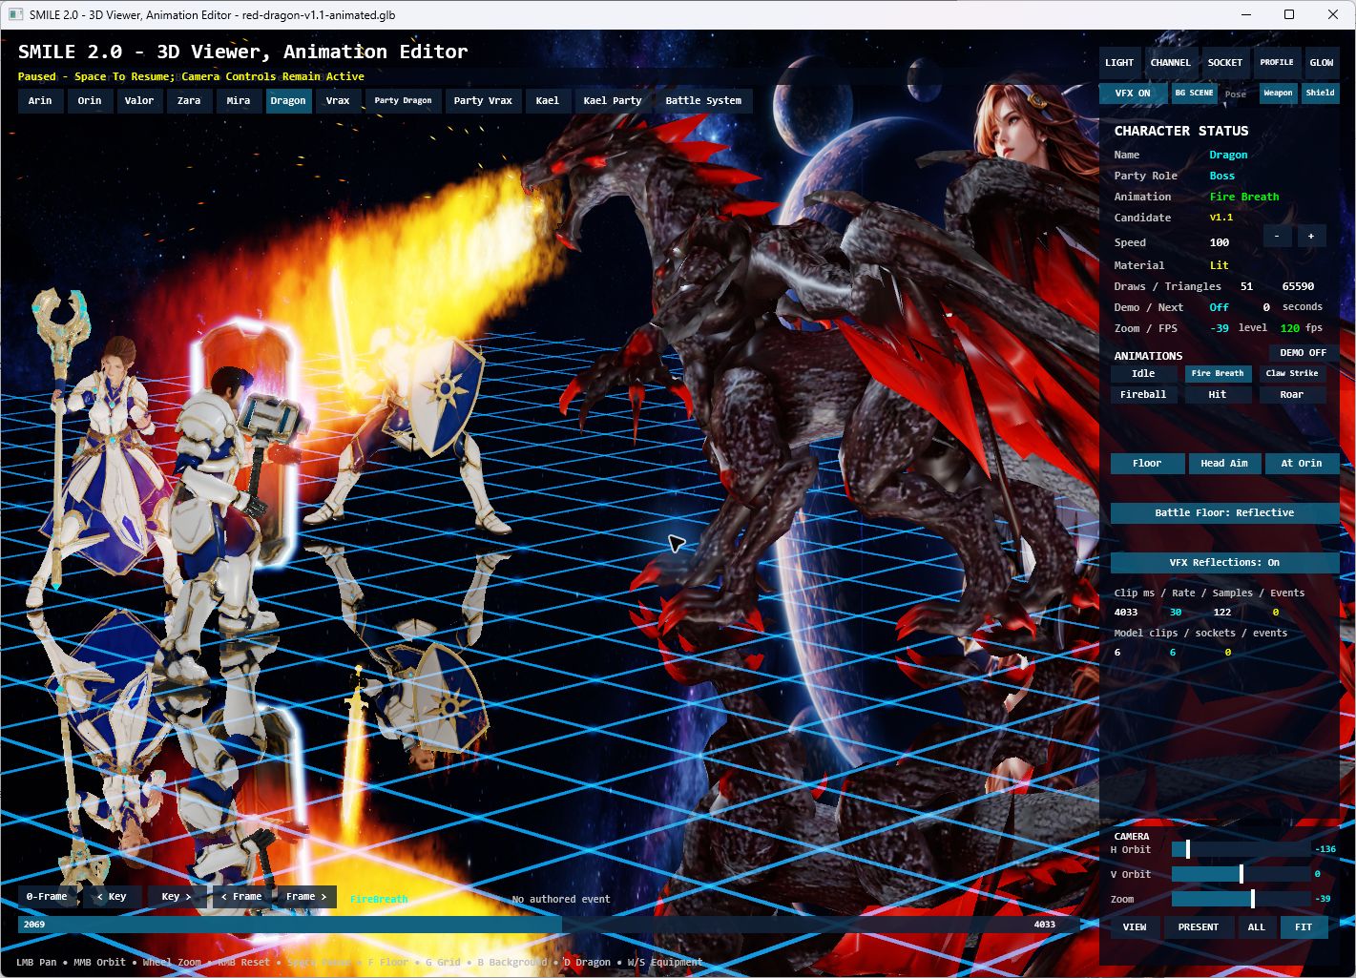
Task: Jump to 0-Frame on the timeline
Action: point(47,896)
